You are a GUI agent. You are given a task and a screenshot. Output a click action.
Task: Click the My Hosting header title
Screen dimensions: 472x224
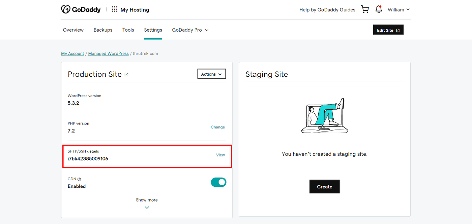click(135, 10)
